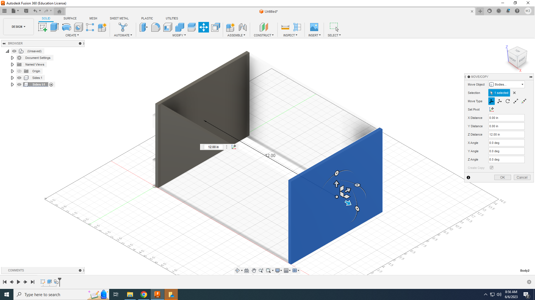Click the Create Sketch tool icon
This screenshot has height=300, width=535.
(x=42, y=27)
